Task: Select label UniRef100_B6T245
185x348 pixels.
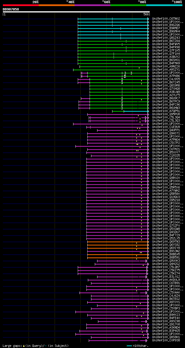Action: 166,83
